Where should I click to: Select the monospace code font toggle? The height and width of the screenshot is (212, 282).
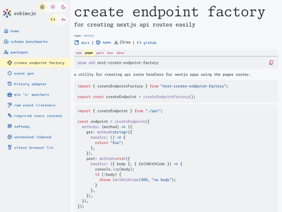pos(53,19)
